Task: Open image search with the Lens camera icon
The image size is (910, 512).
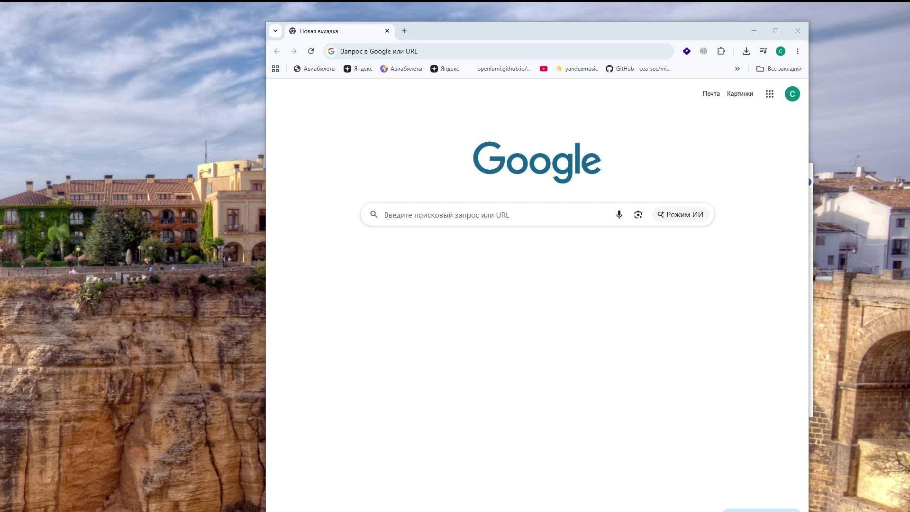Action: (638, 215)
